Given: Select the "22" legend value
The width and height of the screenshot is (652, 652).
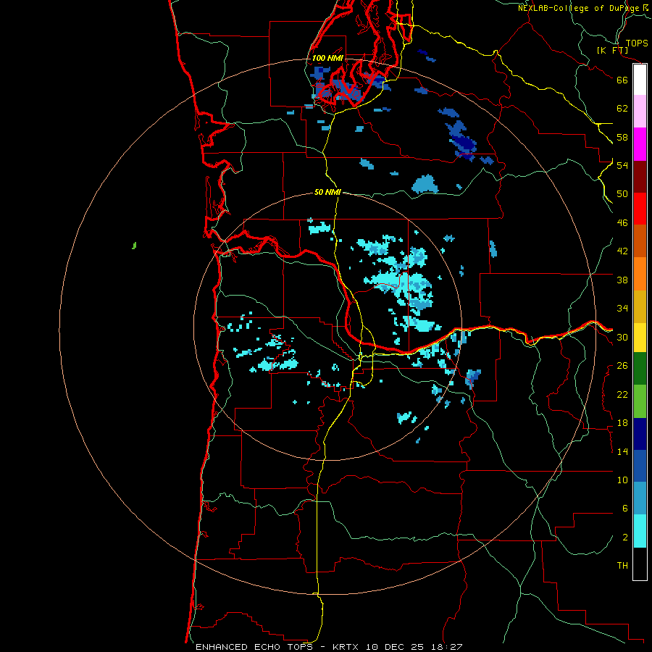Looking at the screenshot, I should [622, 395].
